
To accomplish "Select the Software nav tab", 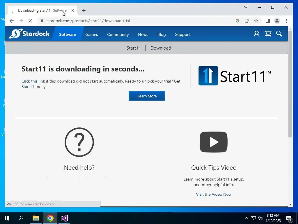I will 68,34.
